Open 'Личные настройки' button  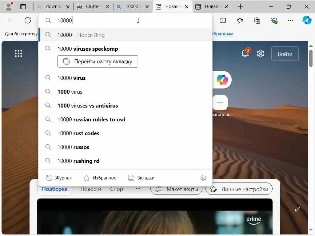pos(239,189)
